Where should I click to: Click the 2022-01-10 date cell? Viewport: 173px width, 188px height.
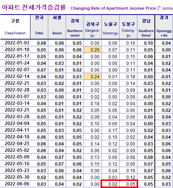coord(15,50)
